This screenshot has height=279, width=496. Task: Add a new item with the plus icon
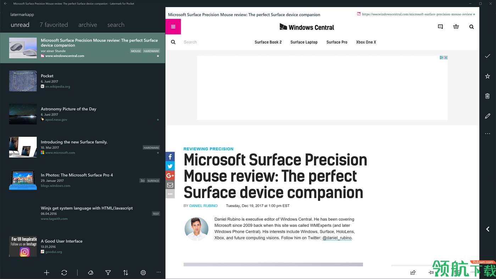tap(46, 273)
